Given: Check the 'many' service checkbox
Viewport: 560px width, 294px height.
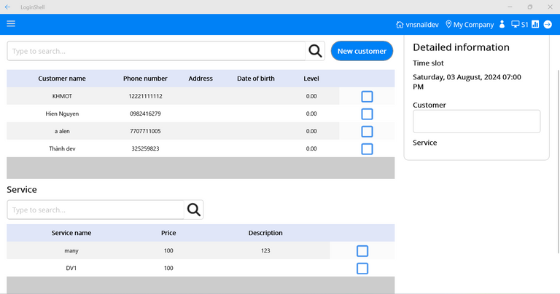Looking at the screenshot, I should 362,251.
